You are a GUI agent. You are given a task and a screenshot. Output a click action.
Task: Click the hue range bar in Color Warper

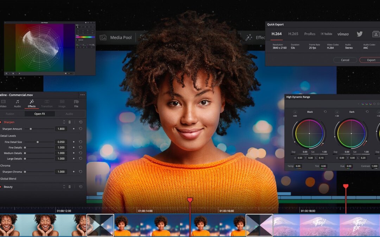(85, 37)
